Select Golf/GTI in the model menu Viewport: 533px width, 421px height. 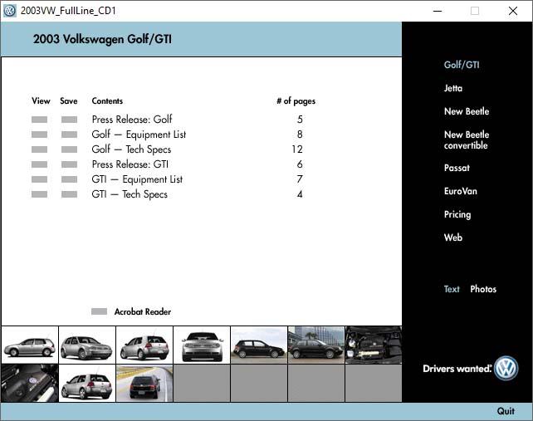(x=462, y=65)
